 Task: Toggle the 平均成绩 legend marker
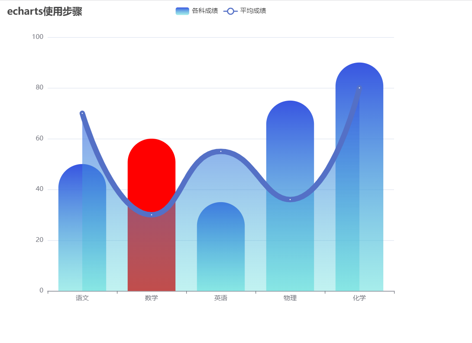[x=230, y=10]
